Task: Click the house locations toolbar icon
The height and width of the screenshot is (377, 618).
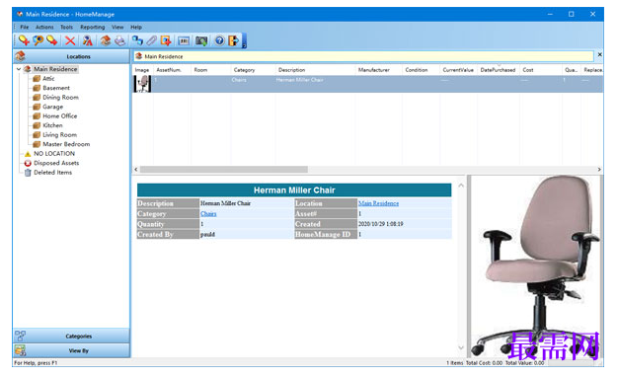Action: point(106,40)
